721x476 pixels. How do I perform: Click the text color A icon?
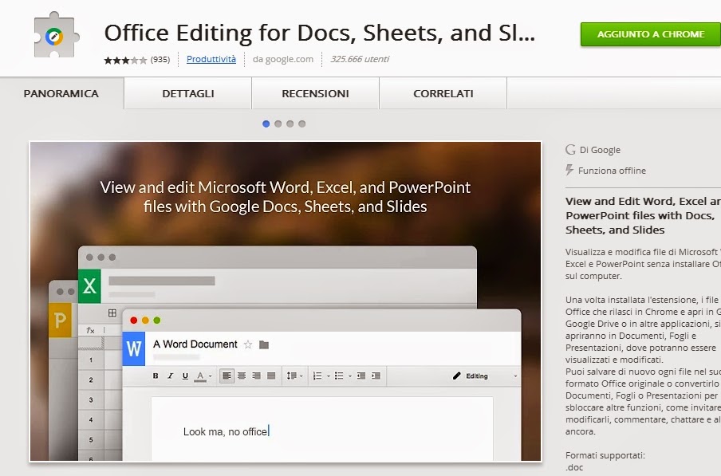click(200, 376)
